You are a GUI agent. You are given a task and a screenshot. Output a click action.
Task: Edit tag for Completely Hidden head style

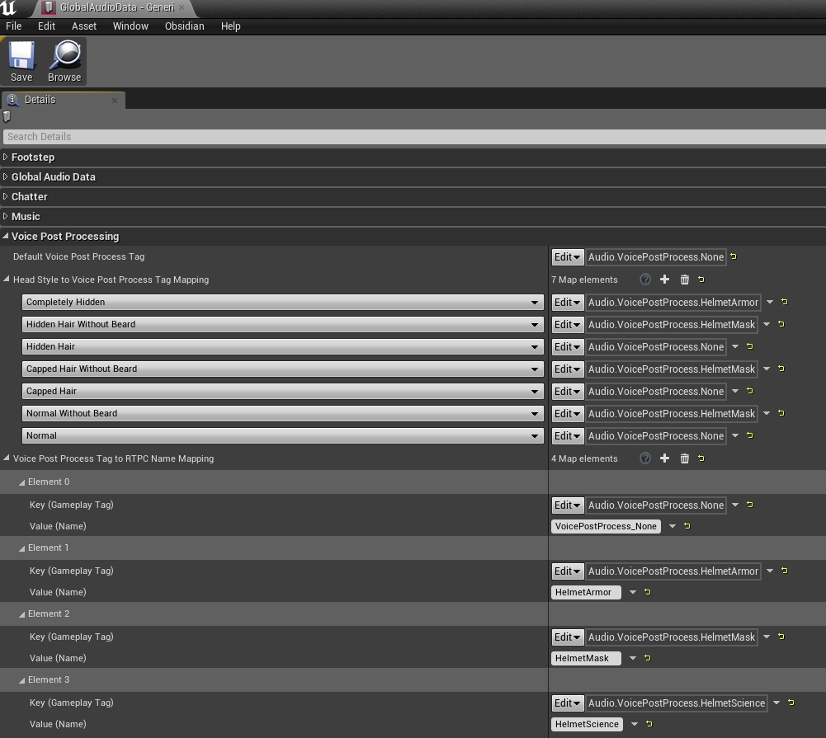(x=568, y=302)
